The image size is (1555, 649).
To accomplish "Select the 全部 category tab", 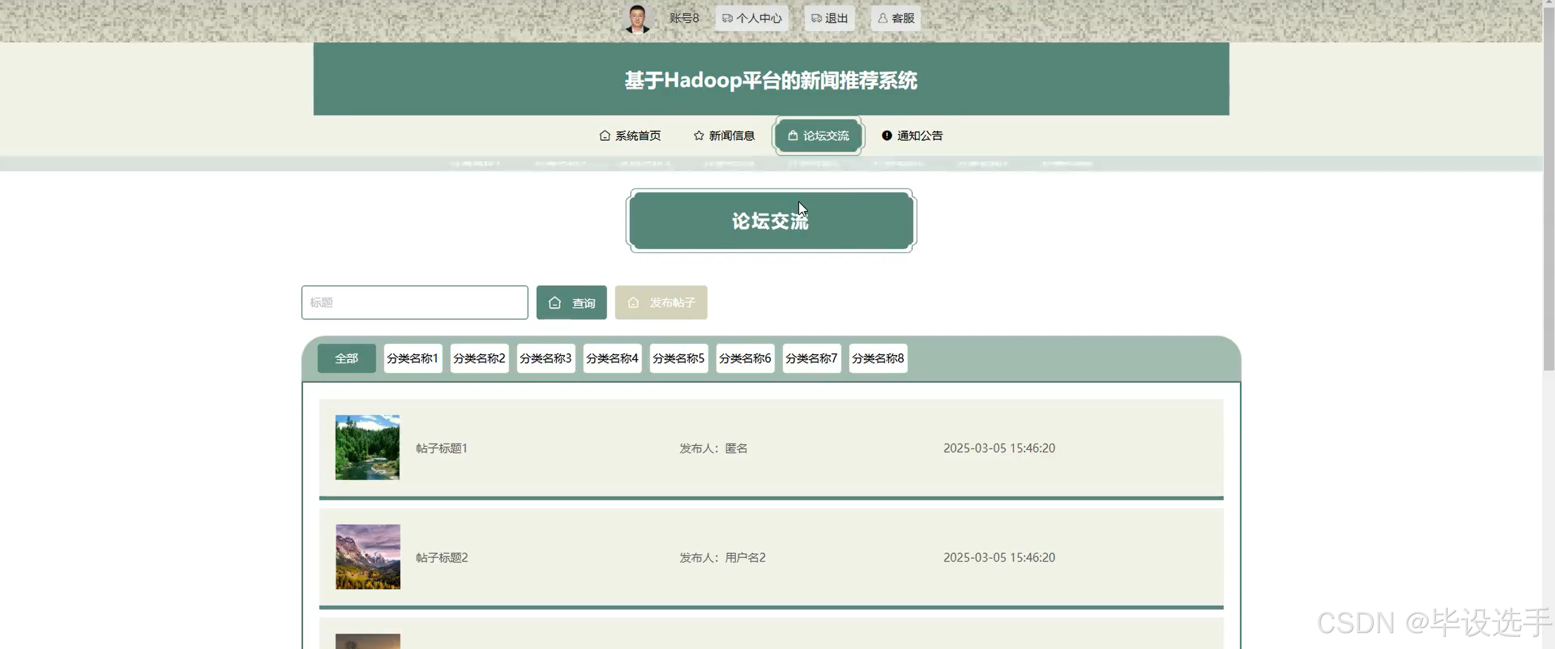I will coord(347,358).
